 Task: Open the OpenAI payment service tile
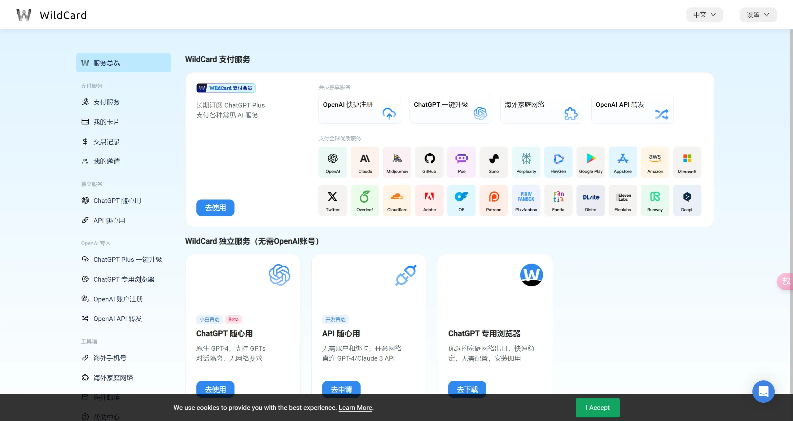(333, 162)
